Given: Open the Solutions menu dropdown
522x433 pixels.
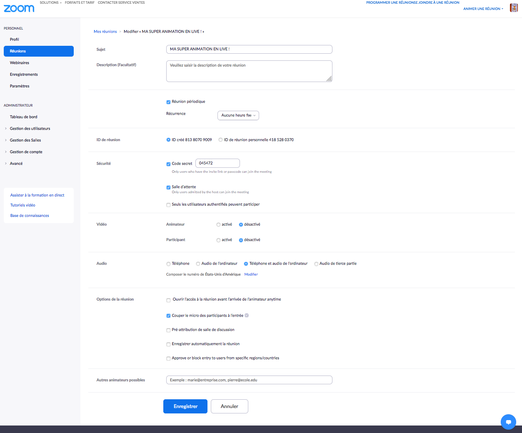Looking at the screenshot, I should coord(50,2).
